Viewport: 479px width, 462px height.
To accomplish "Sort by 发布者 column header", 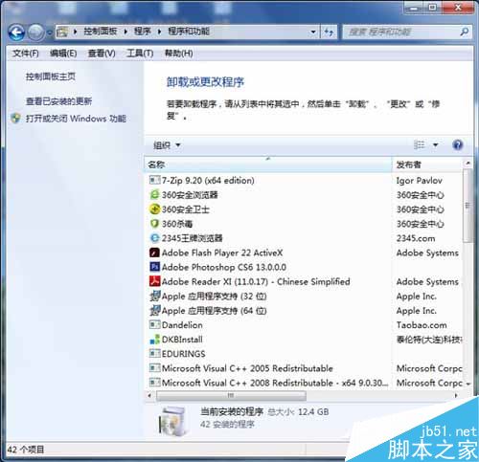I will click(x=427, y=165).
